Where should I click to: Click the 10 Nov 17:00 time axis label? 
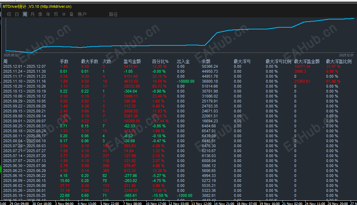[x=156, y=204]
